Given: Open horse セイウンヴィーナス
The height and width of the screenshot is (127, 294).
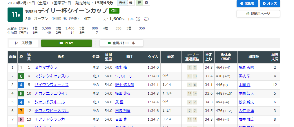Looking at the screenshot, I should tap(52, 85).
